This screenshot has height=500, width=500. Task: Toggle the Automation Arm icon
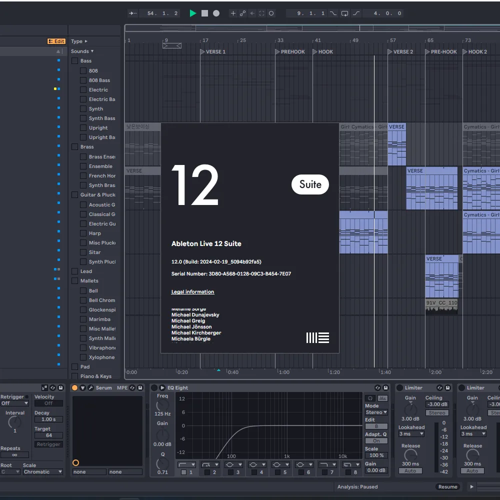pos(242,13)
